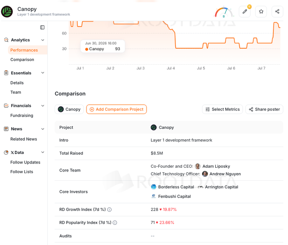Collapse the News section chevron

(43, 129)
